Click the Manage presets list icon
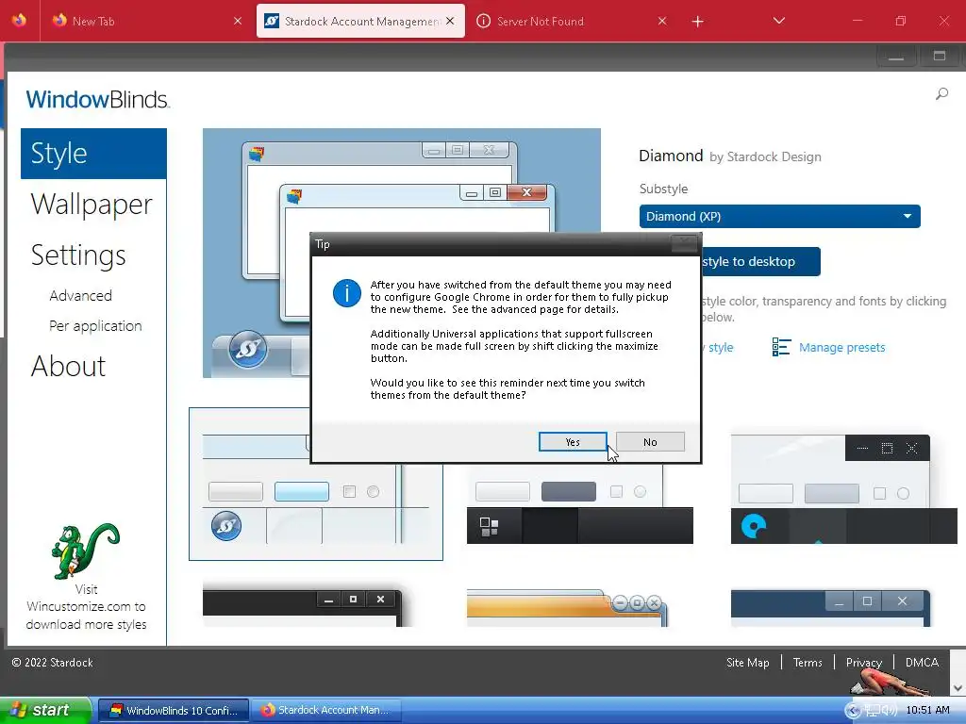966x724 pixels. (x=781, y=347)
